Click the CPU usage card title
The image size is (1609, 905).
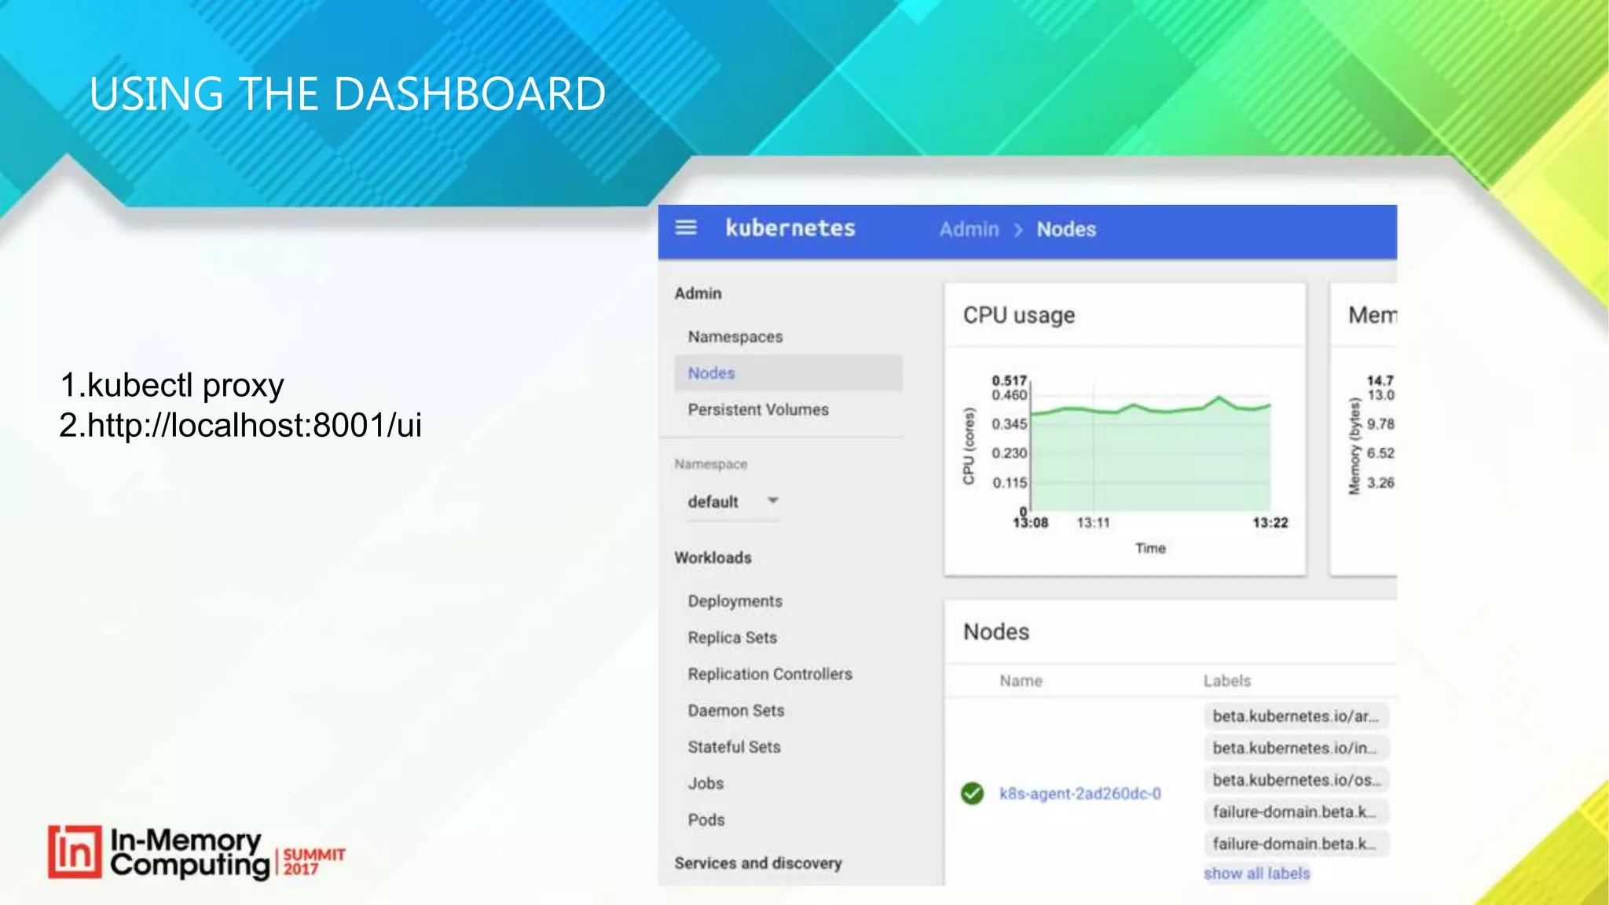tap(1019, 315)
